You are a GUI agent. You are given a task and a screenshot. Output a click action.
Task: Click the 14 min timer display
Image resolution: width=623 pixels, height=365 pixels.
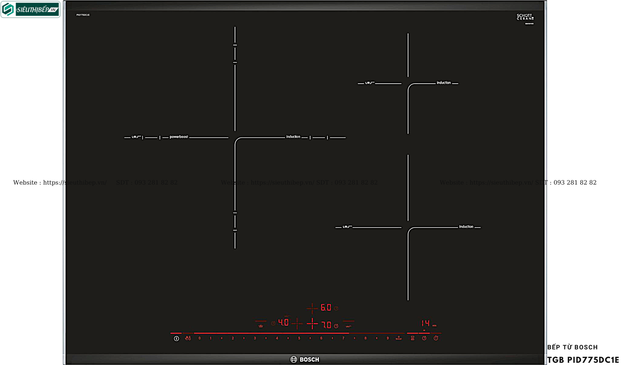pos(426,323)
